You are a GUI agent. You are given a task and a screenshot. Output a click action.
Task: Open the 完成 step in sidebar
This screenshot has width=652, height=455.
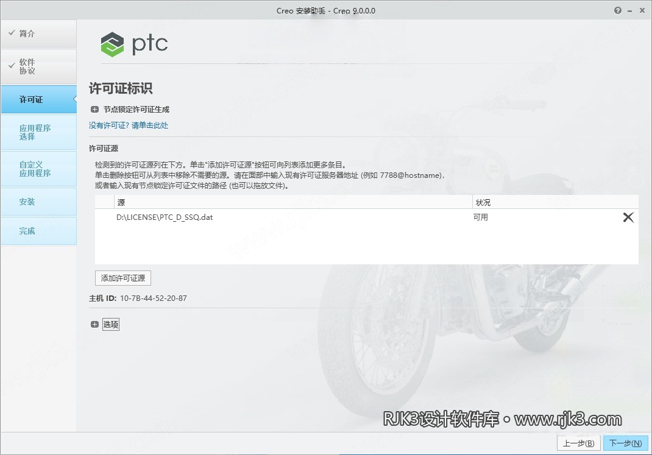pos(38,231)
